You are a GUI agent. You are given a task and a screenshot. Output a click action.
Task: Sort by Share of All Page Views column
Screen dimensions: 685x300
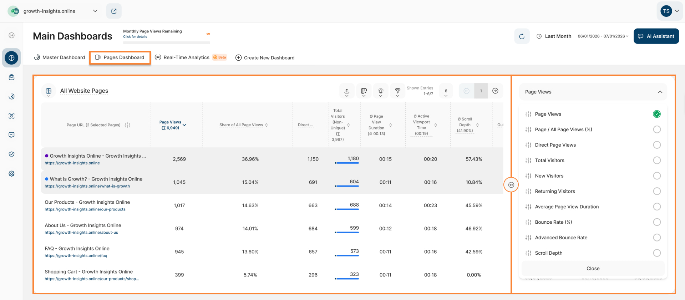click(244, 125)
